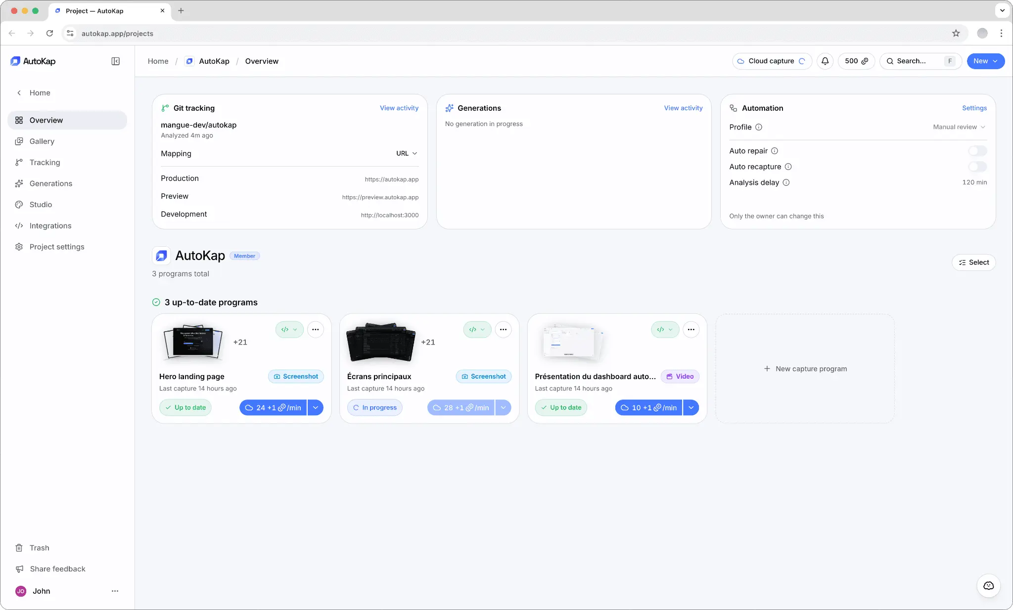Click the Search field
The width and height of the screenshot is (1013, 610).
pos(921,61)
